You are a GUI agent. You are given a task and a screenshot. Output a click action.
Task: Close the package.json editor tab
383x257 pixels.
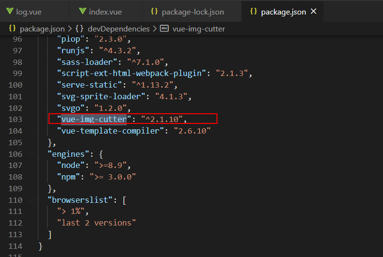pyautogui.click(x=314, y=11)
